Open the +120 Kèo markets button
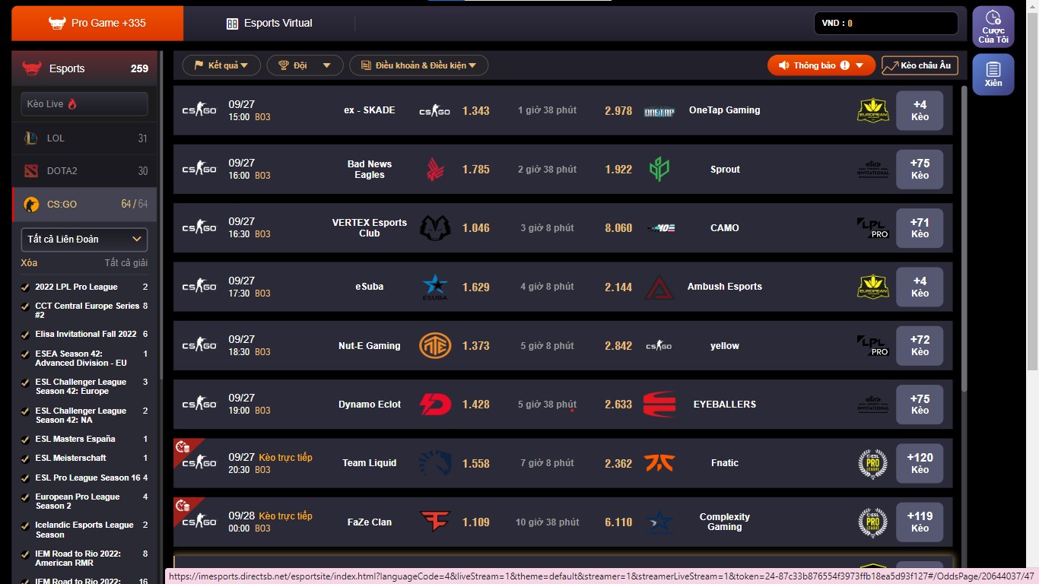Viewport: 1039px width, 584px height. [x=920, y=463]
